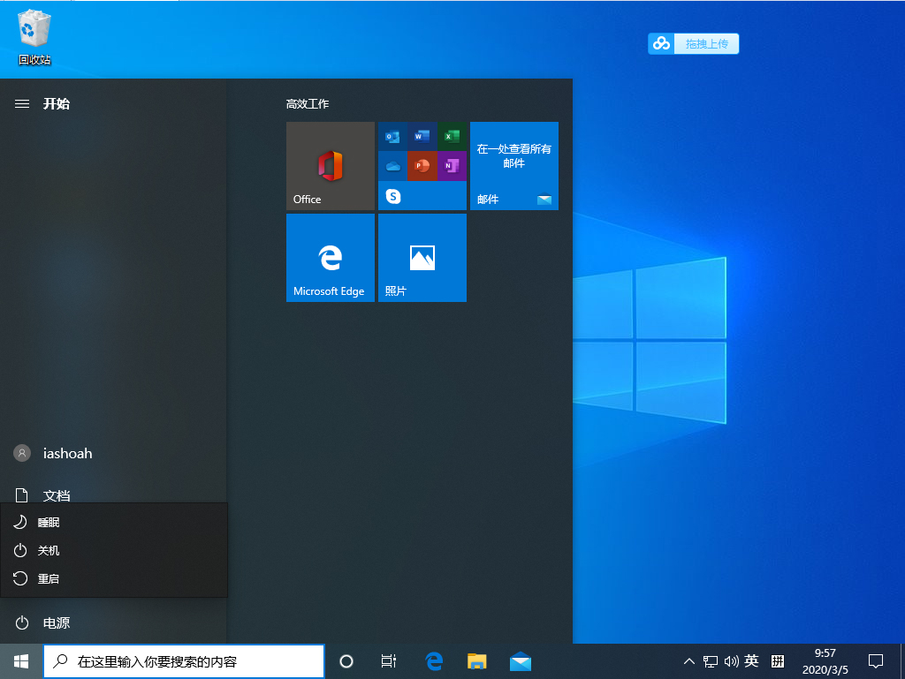The height and width of the screenshot is (679, 905).
Task: Launch Office from its tile
Action: tap(330, 166)
